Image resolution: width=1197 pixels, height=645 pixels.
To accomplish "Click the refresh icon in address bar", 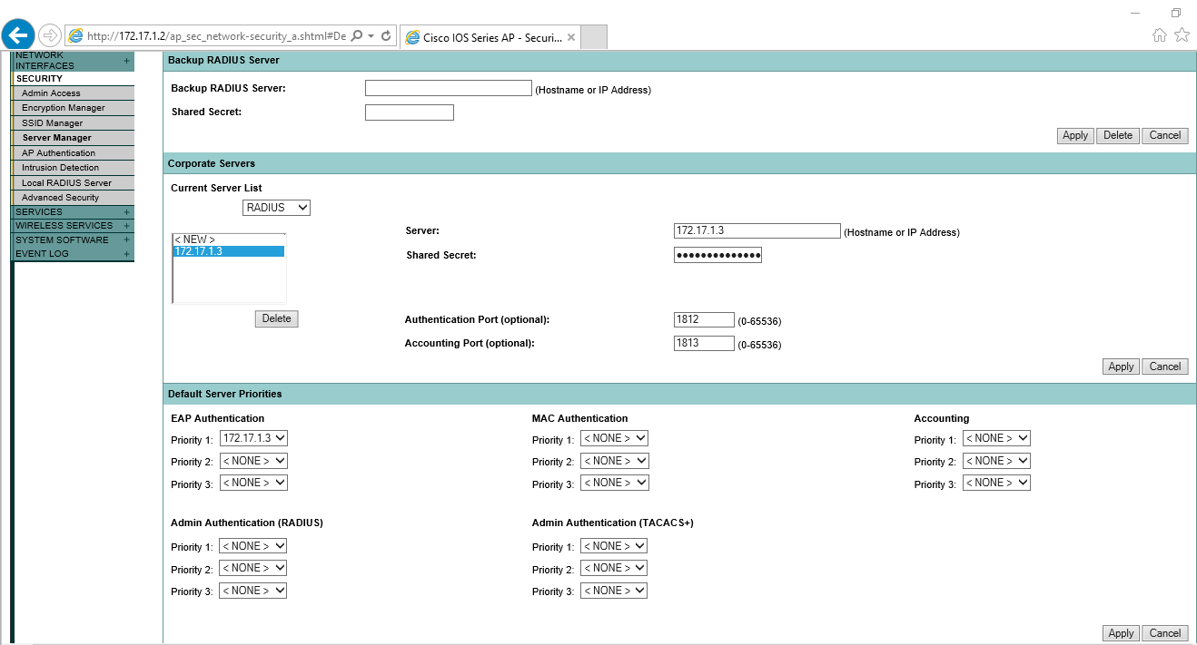I will pos(386,36).
